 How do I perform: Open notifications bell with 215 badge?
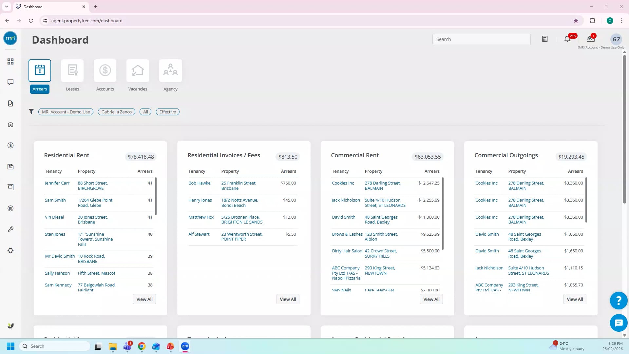(x=567, y=39)
